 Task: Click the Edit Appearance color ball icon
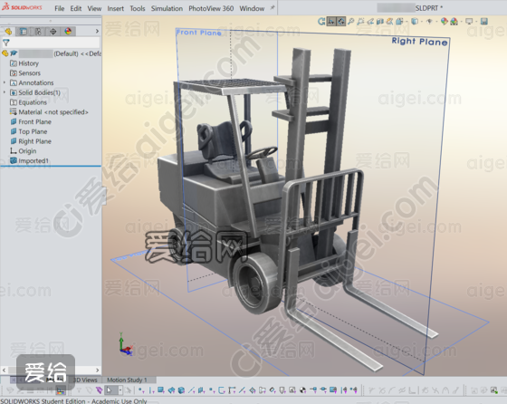coord(445,22)
